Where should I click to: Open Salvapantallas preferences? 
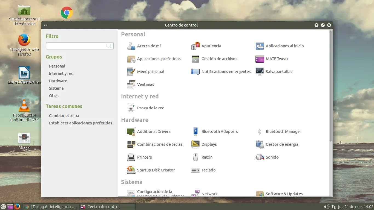[x=274, y=72]
